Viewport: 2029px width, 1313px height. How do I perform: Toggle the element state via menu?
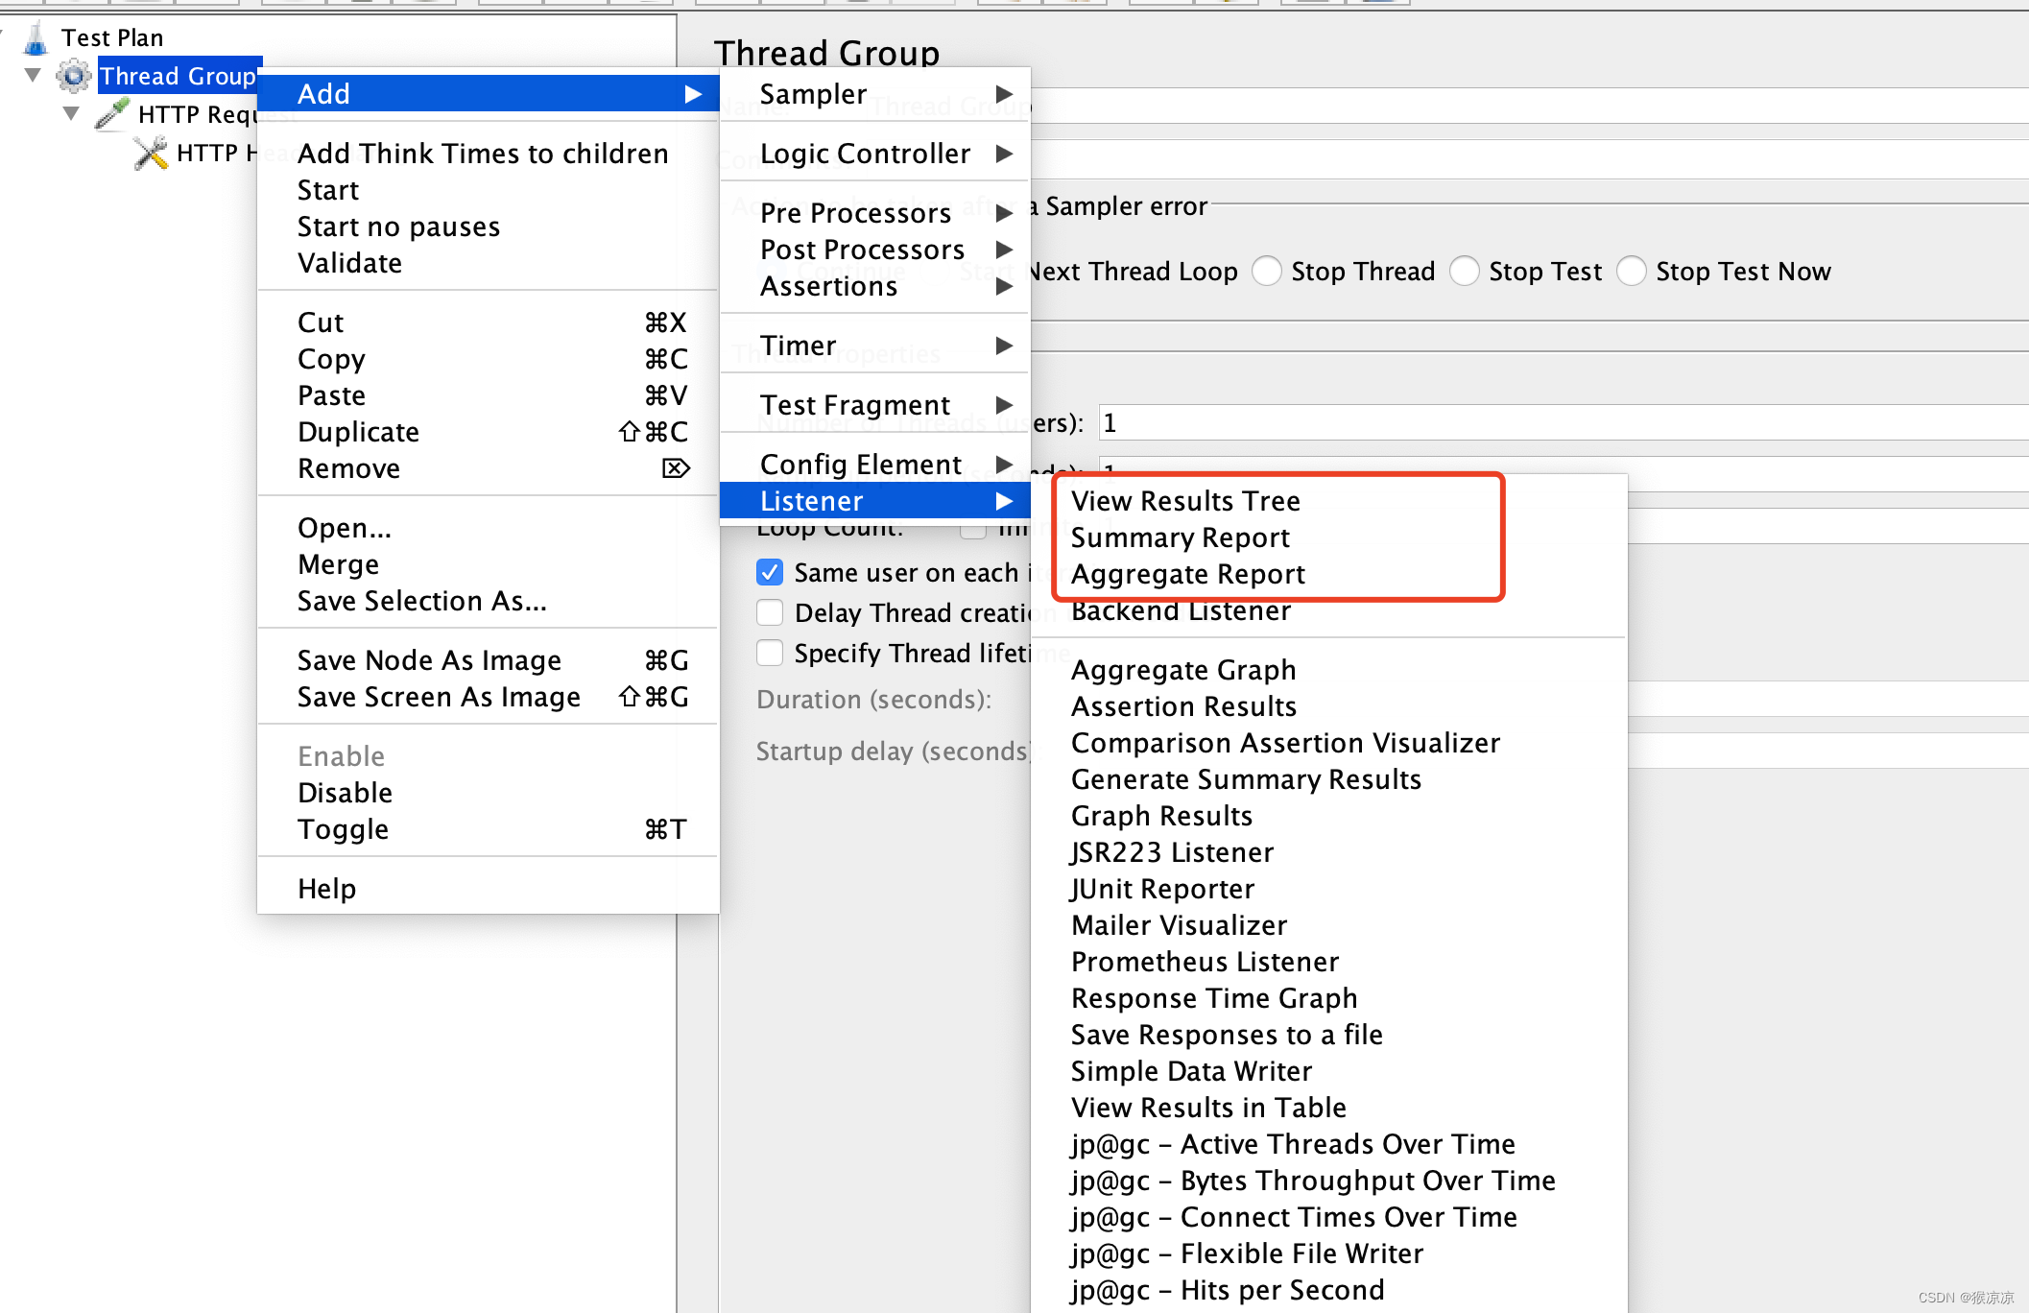pyautogui.click(x=489, y=829)
